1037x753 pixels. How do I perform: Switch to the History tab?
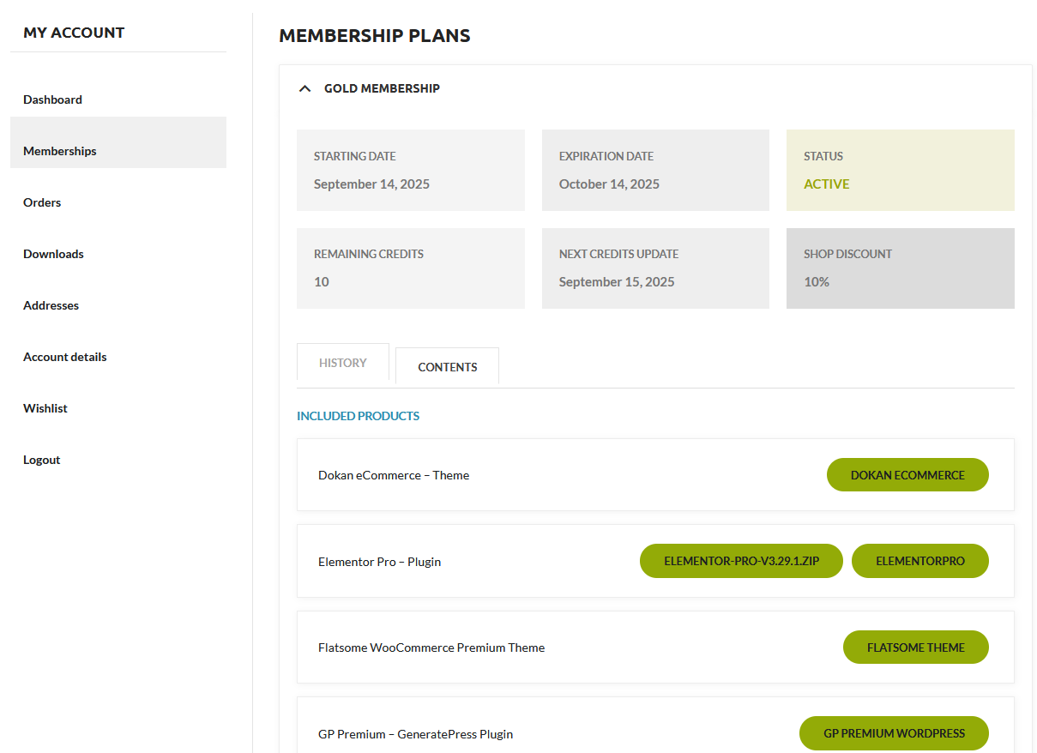pyautogui.click(x=343, y=363)
